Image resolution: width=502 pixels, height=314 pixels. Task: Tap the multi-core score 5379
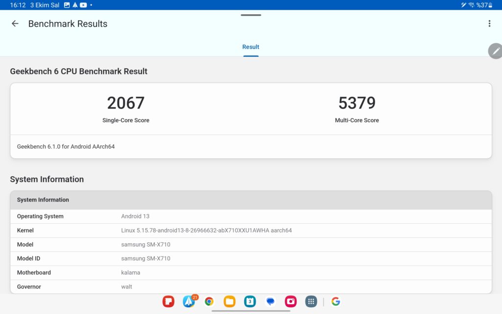[x=357, y=103]
